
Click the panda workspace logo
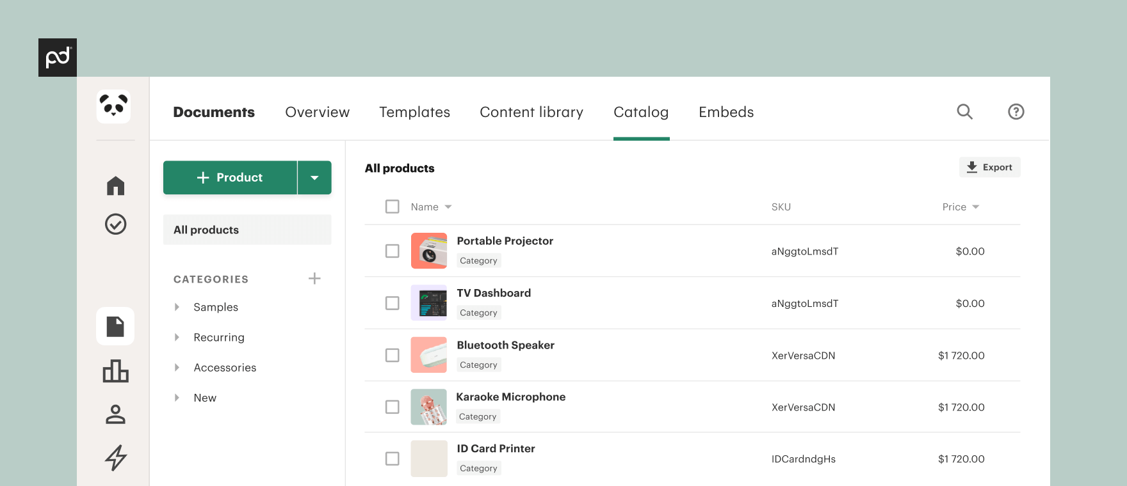[113, 106]
